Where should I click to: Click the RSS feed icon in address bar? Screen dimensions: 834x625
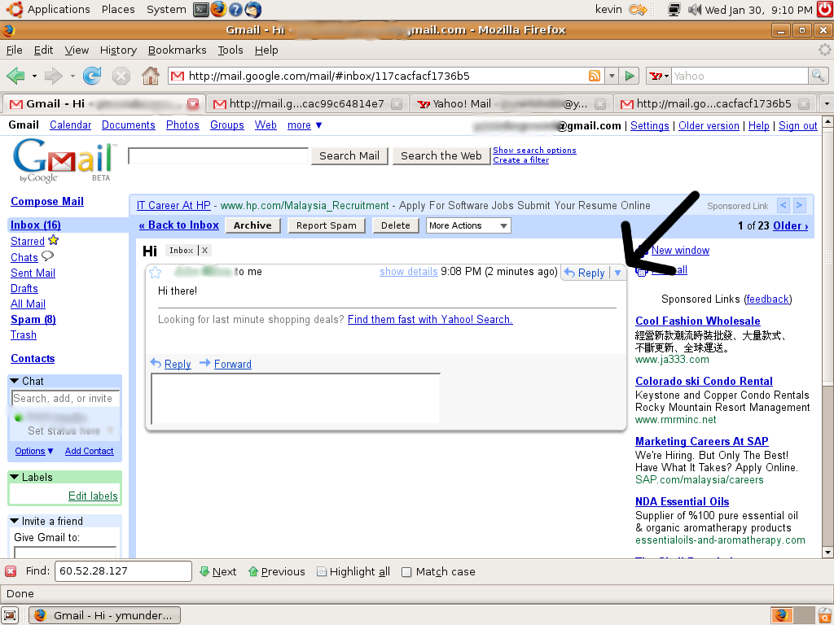click(594, 76)
